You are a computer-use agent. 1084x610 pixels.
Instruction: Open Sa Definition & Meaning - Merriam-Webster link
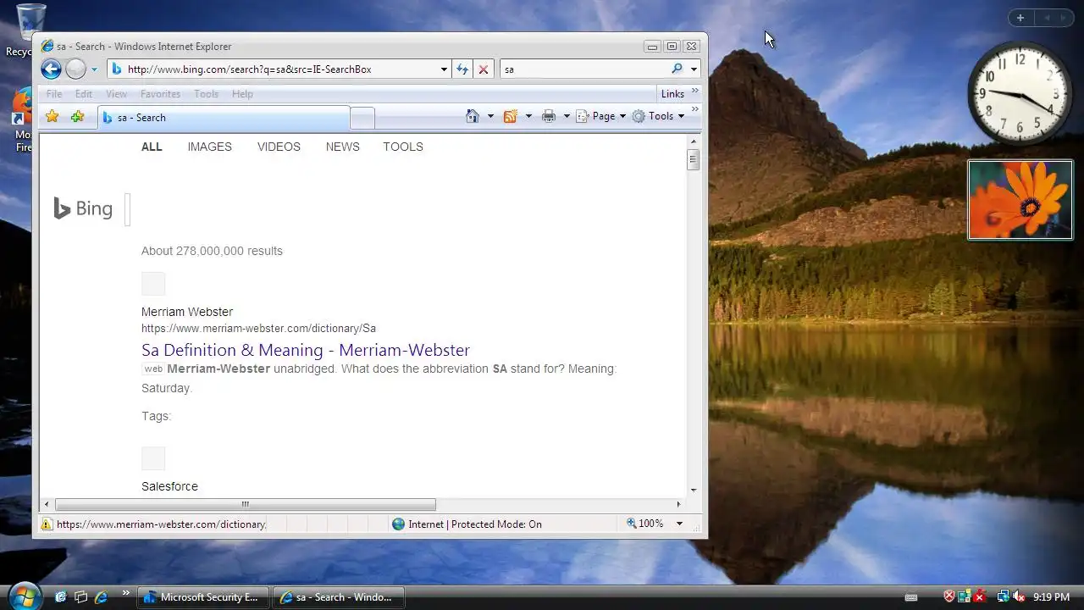click(x=305, y=350)
